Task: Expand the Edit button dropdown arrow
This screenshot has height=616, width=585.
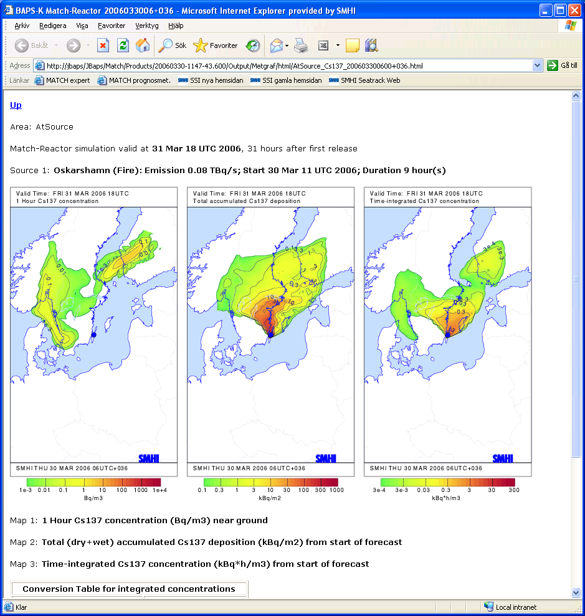Action: pyautogui.click(x=338, y=45)
